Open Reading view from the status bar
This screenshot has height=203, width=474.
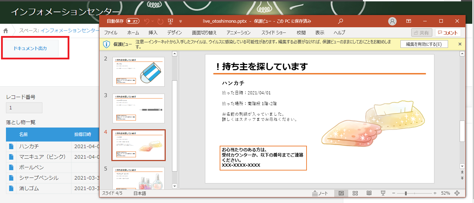click(x=370, y=193)
